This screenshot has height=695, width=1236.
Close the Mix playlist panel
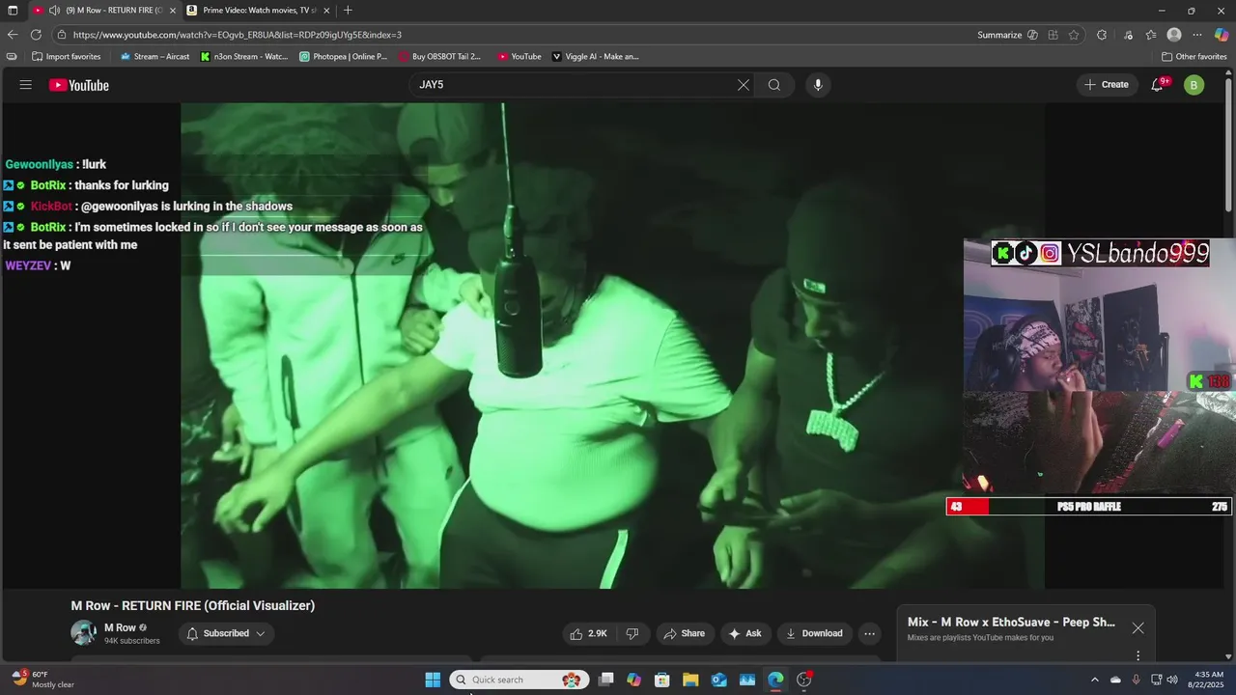click(1138, 627)
